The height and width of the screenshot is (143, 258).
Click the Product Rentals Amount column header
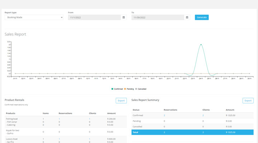click(x=111, y=113)
